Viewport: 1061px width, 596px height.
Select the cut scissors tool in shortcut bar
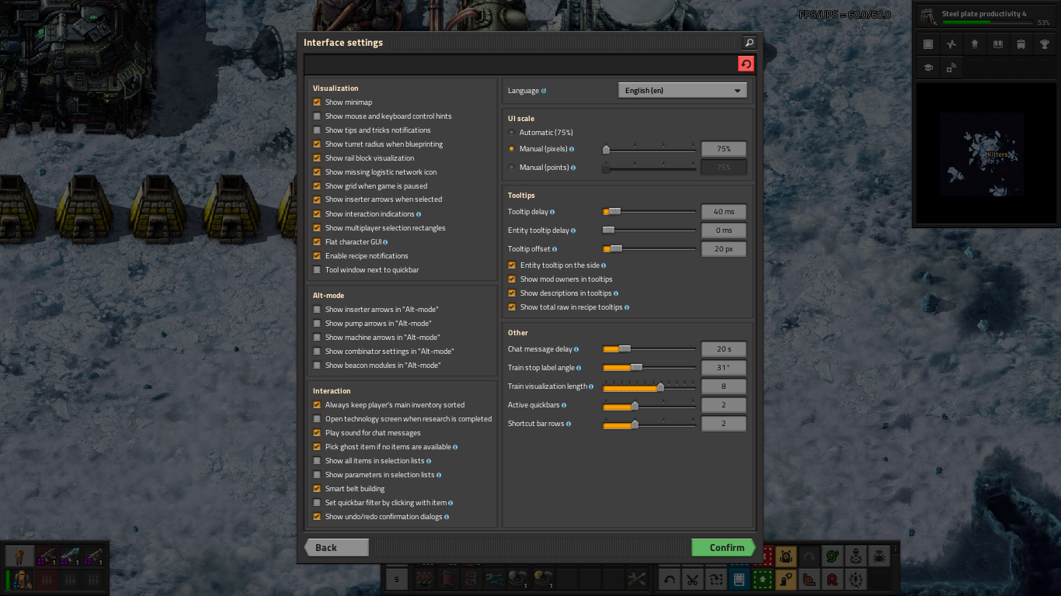[x=692, y=579]
